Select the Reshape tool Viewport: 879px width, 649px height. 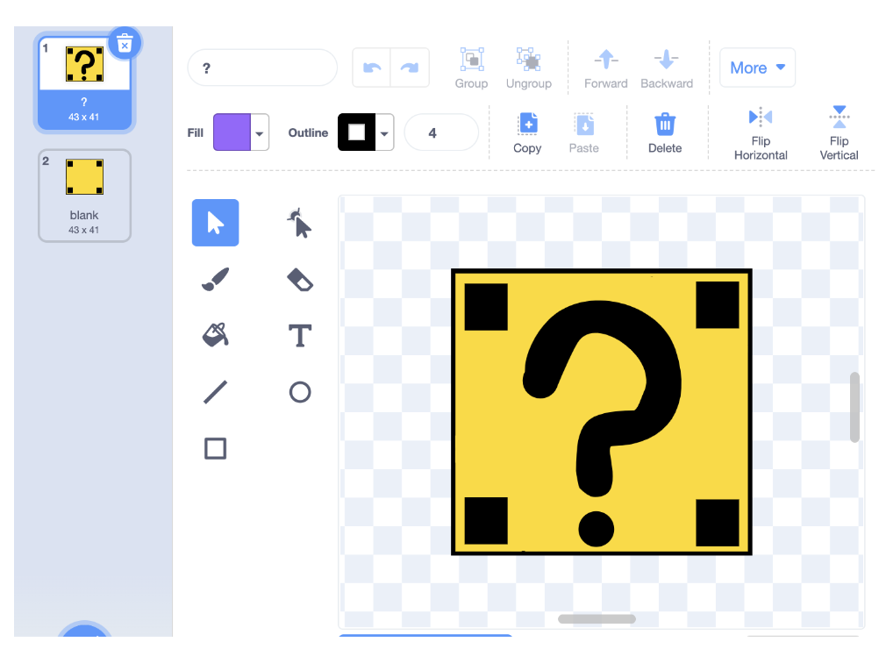pos(300,224)
